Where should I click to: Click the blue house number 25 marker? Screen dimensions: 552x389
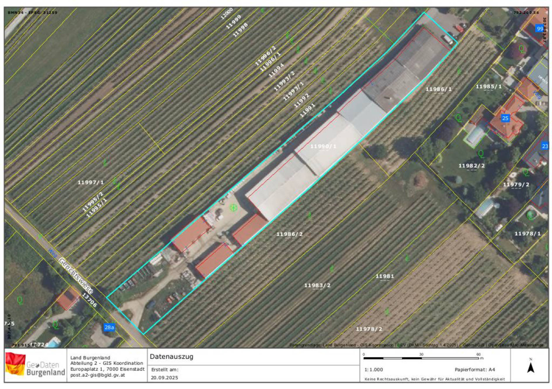coord(505,118)
